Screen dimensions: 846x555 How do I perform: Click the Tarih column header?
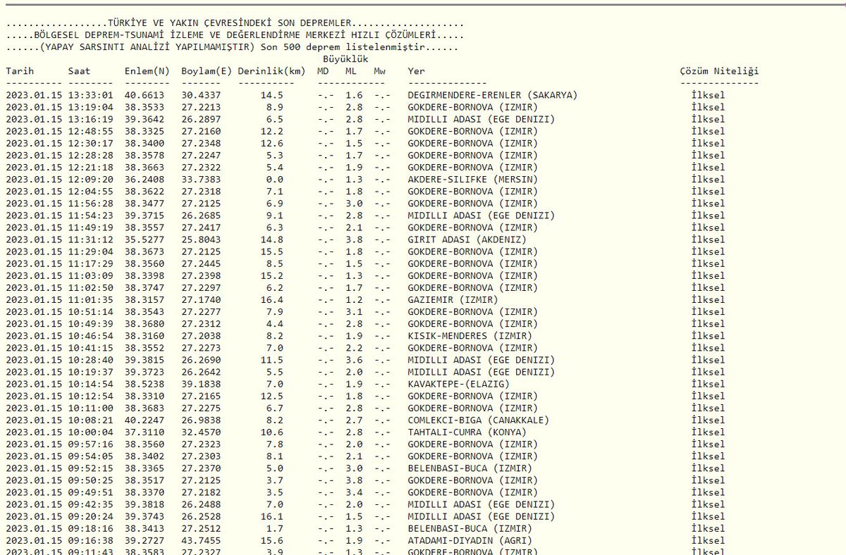tap(20, 71)
